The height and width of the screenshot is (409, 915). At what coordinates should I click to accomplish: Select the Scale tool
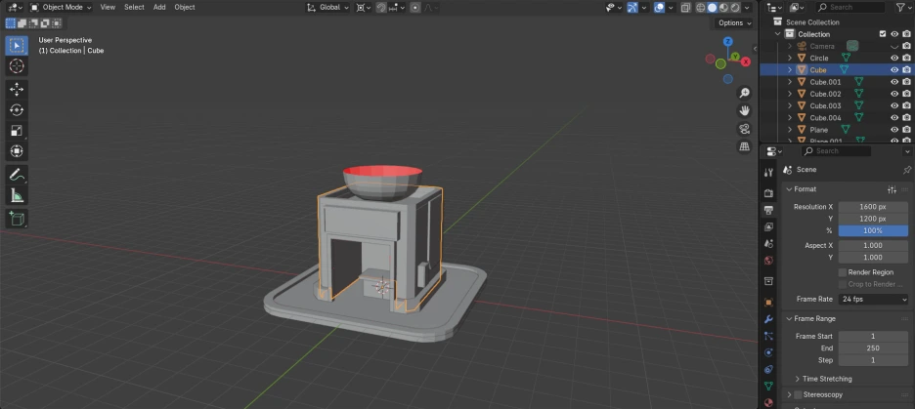click(17, 131)
